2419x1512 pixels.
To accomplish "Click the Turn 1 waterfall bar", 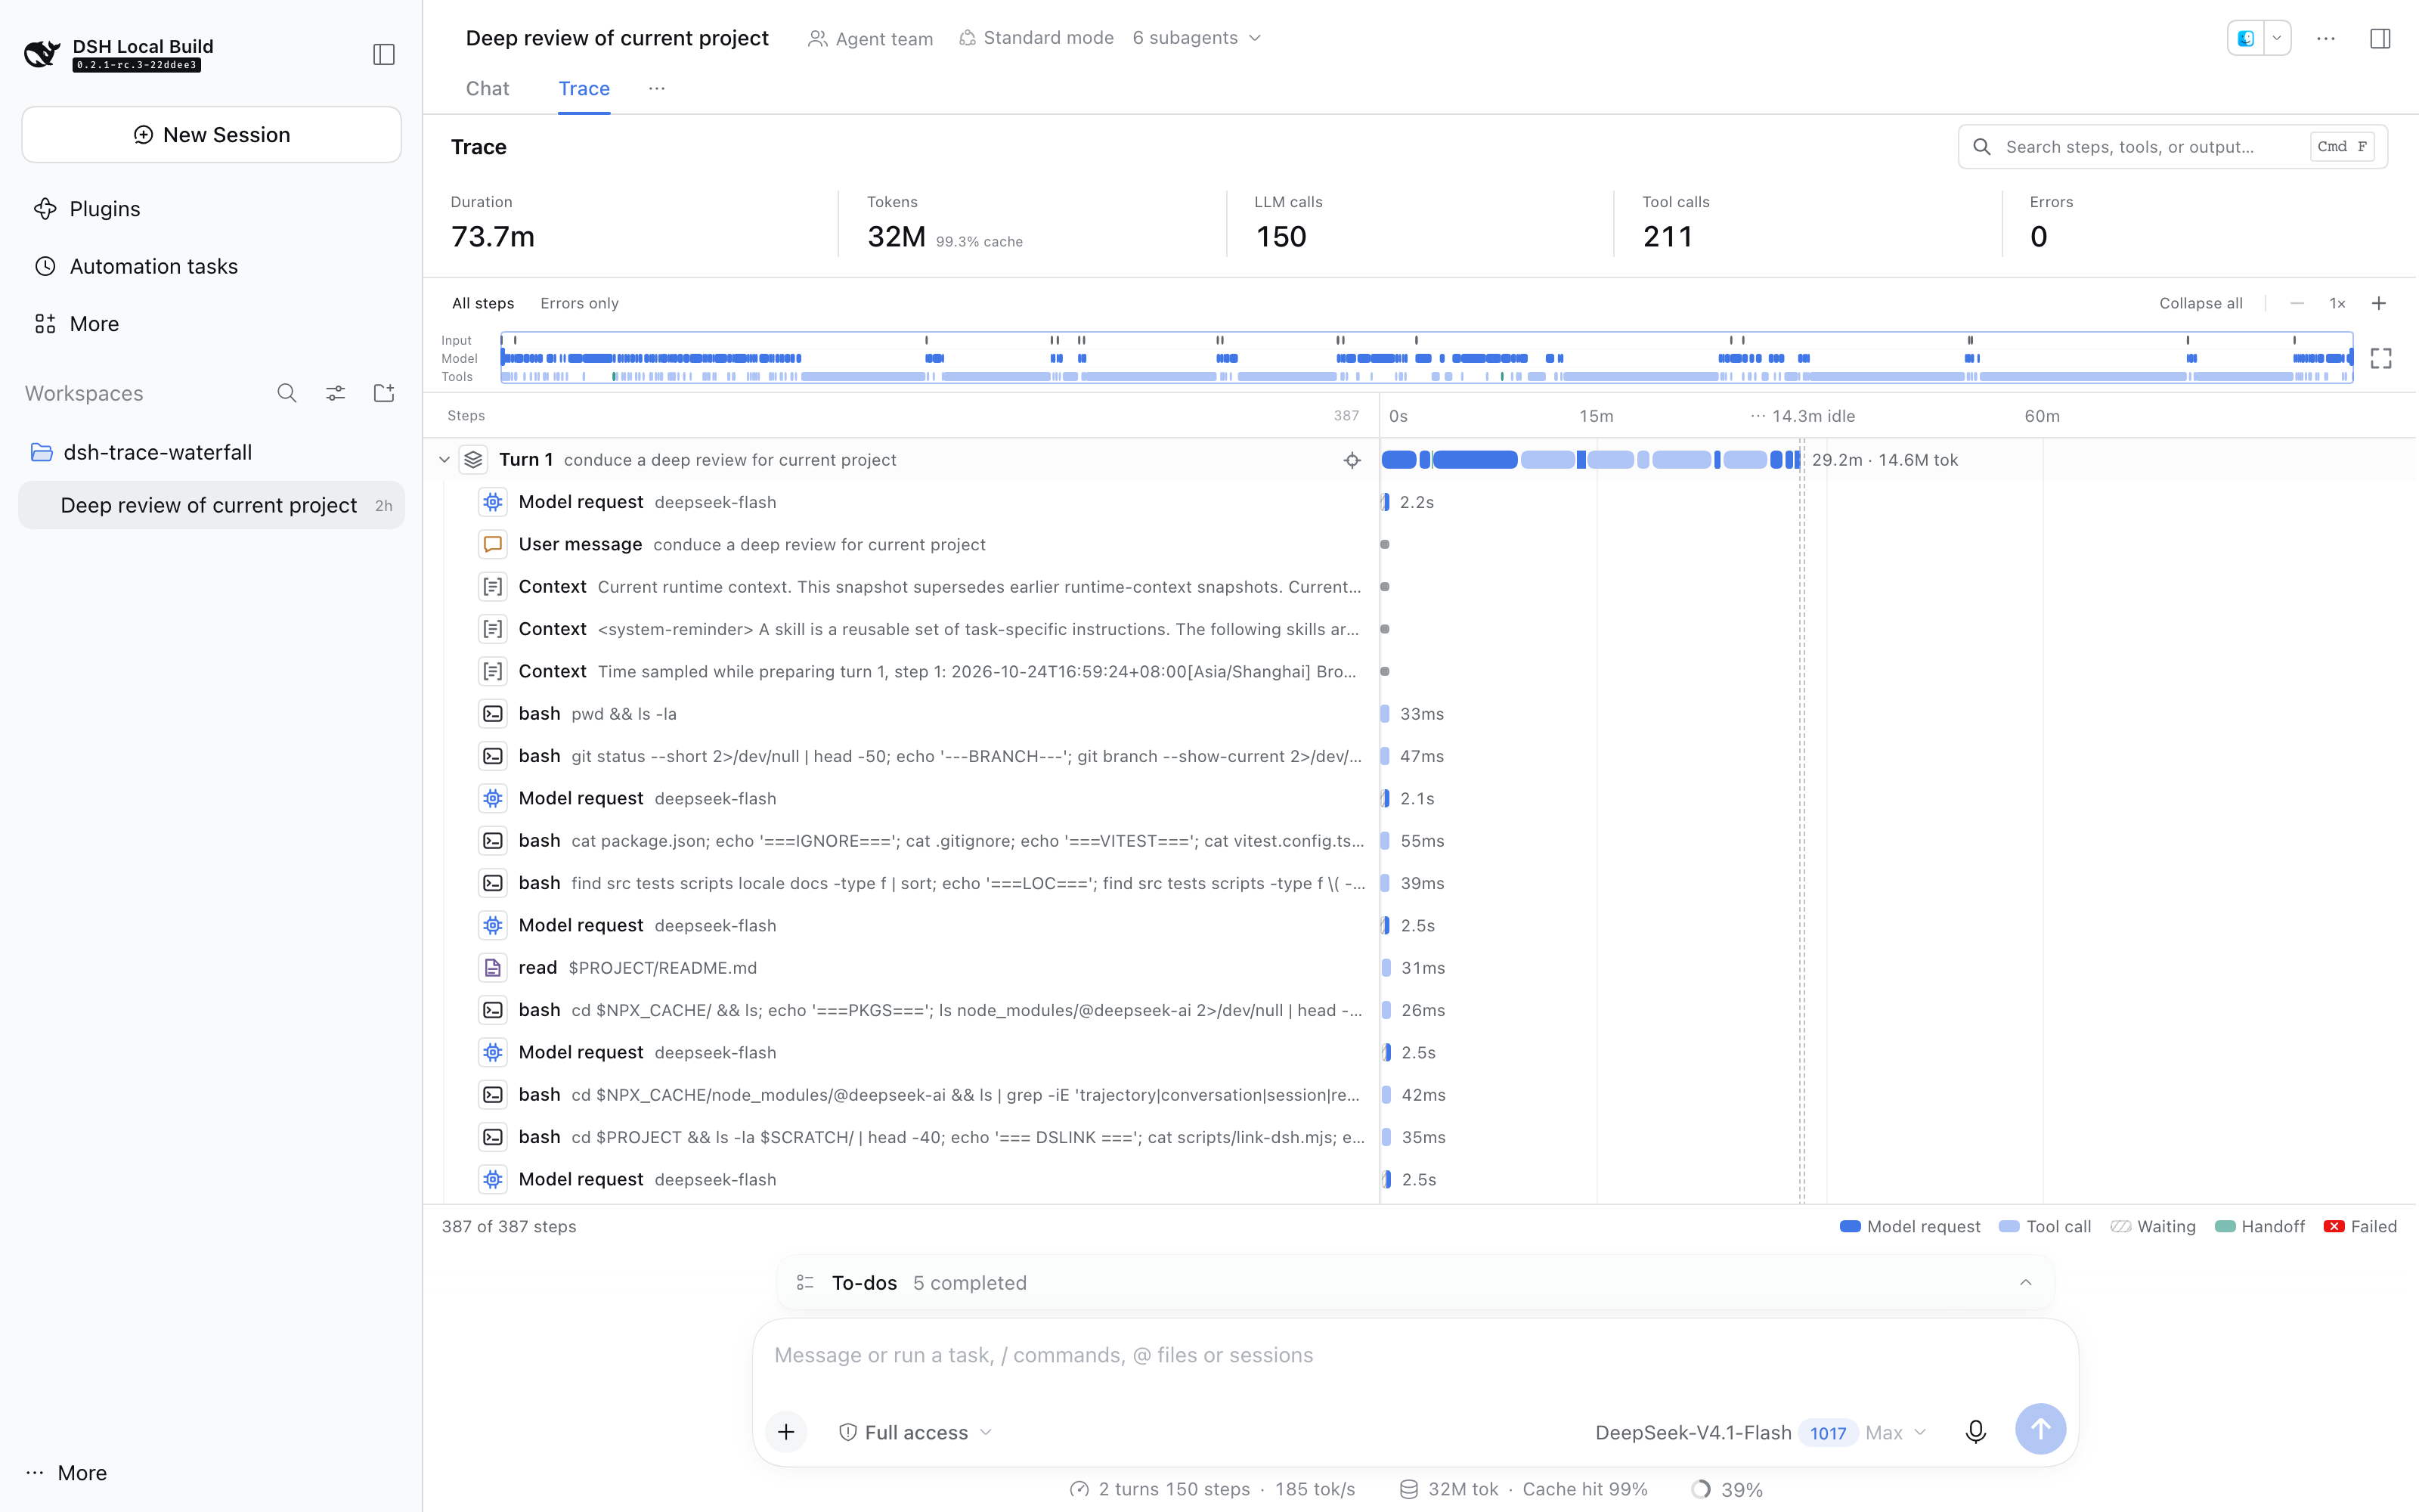I will [x=1591, y=460].
